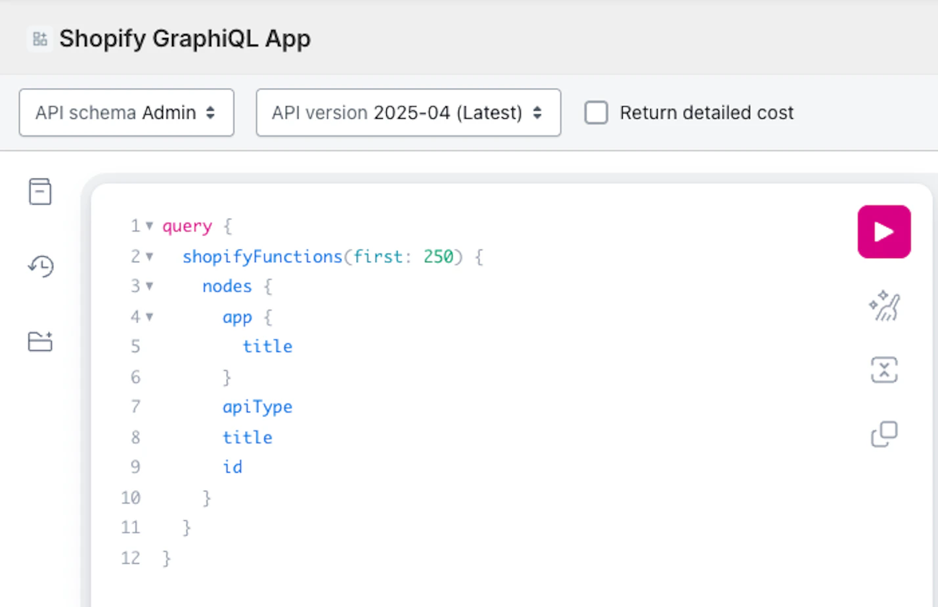Image resolution: width=938 pixels, height=607 pixels.
Task: Click line number 12 in the gutter
Action: click(131, 558)
